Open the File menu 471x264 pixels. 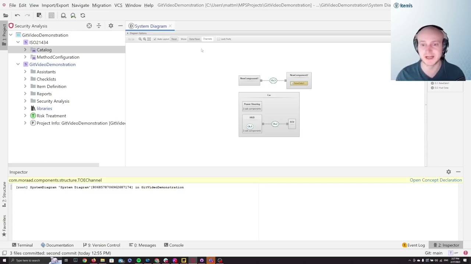coord(13,5)
